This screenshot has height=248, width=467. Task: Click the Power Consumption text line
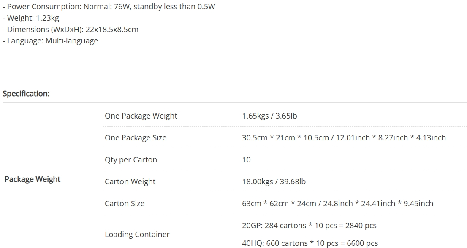click(x=109, y=7)
